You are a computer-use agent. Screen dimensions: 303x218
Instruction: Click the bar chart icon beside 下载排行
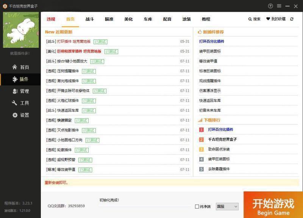coord(200,120)
